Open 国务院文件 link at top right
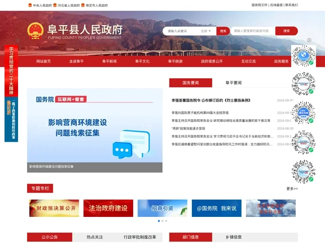 pyautogui.click(x=260, y=5)
